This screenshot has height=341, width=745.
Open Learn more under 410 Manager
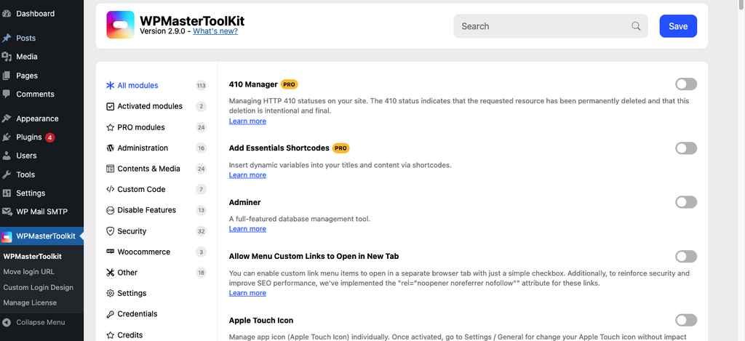(247, 121)
